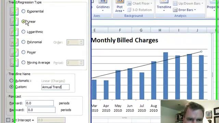Click the Jun 2010 axis label
Image resolution: width=219 pixels, height=123 pixels.
[x=130, y=108]
